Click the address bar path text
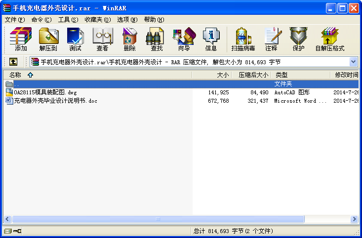The image size is (362, 238). pyautogui.click(x=161, y=62)
